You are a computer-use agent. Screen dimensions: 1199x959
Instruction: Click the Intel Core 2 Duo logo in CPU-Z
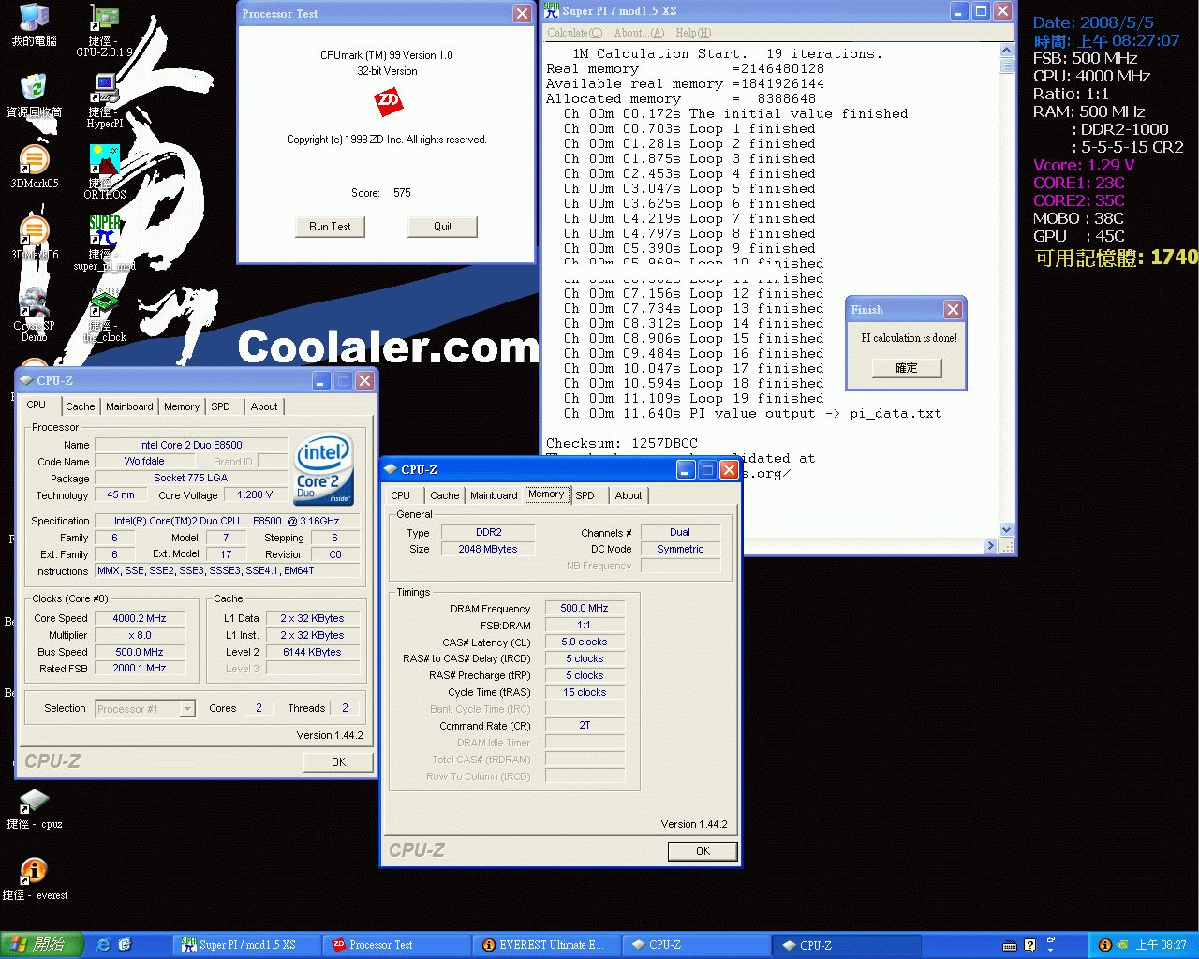tap(323, 469)
